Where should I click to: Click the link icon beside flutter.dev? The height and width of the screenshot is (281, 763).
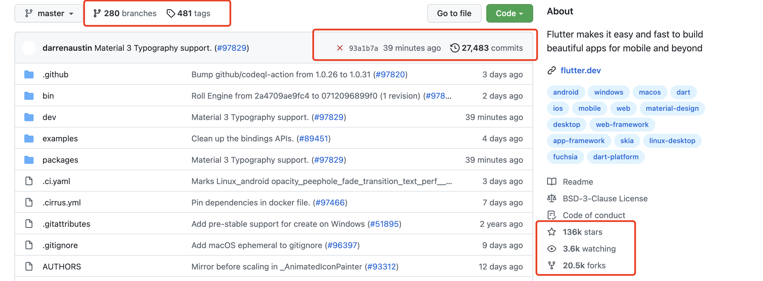pyautogui.click(x=551, y=71)
